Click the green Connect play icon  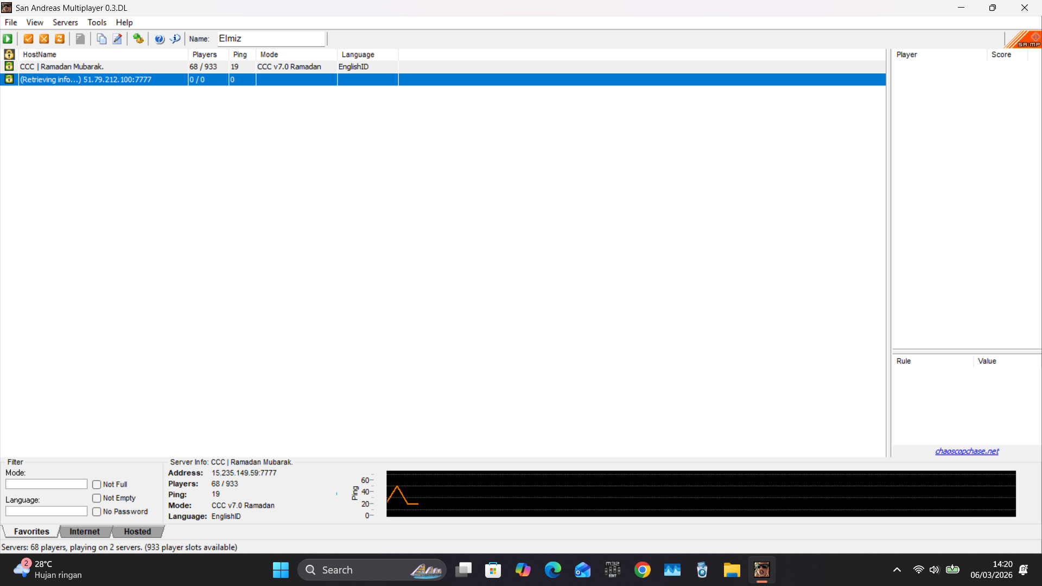pos(8,39)
